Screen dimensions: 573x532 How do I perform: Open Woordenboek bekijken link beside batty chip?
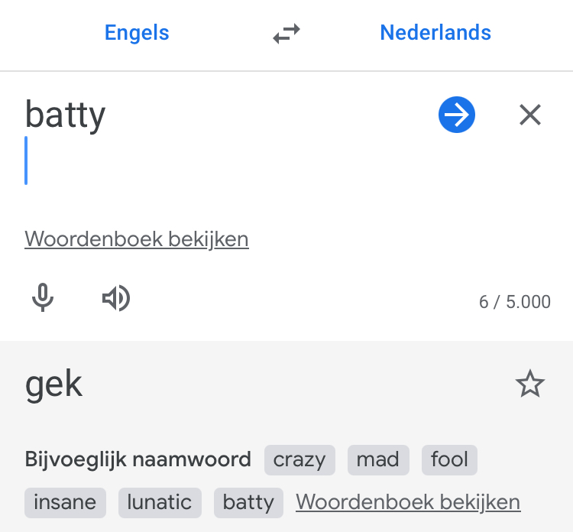(408, 502)
